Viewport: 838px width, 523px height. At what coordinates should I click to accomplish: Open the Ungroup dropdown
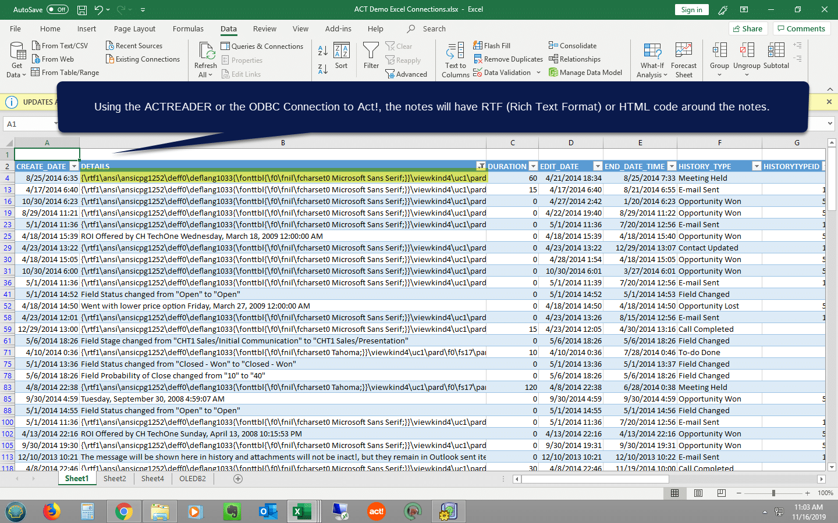click(747, 60)
